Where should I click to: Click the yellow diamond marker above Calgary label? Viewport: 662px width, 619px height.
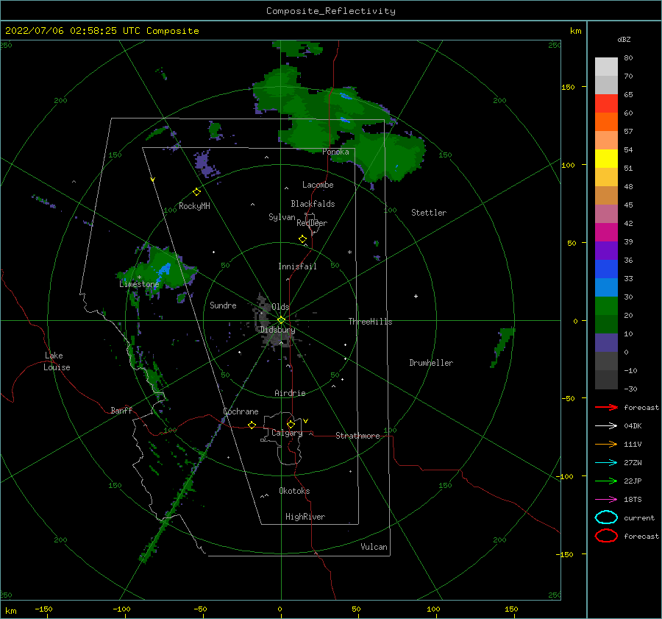291,424
